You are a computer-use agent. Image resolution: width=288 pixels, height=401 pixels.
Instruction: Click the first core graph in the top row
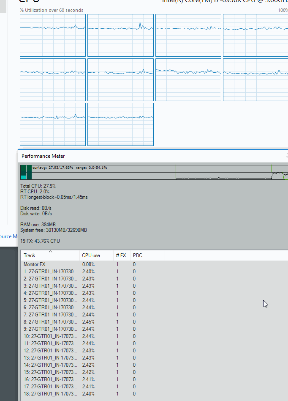[x=53, y=35]
